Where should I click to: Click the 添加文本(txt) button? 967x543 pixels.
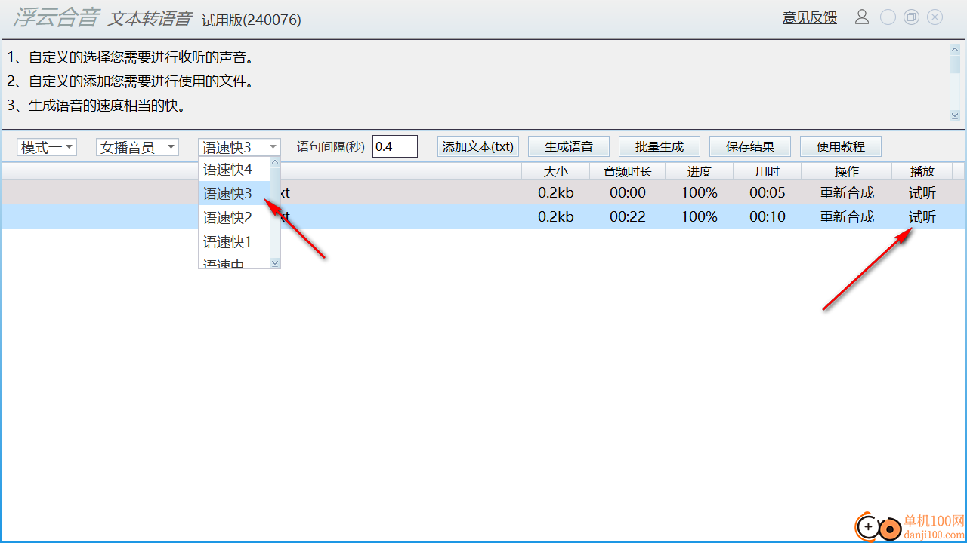tap(478, 146)
